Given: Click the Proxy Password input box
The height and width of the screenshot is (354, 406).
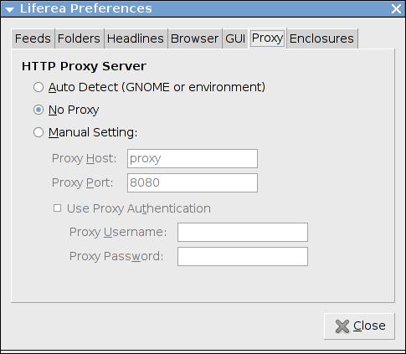Looking at the screenshot, I should [x=243, y=256].
